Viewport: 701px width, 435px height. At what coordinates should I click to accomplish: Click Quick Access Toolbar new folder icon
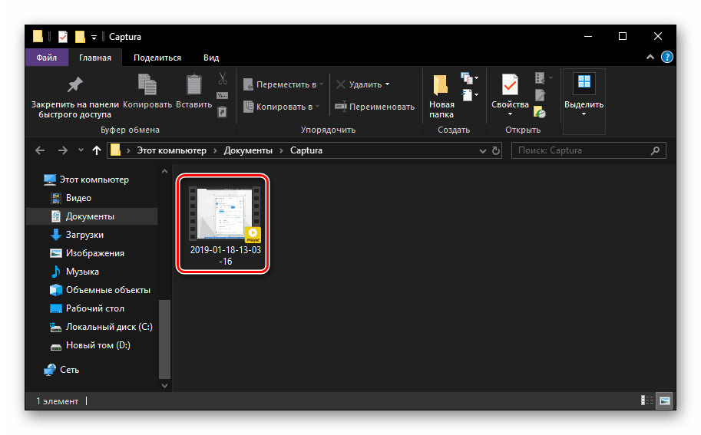click(80, 37)
